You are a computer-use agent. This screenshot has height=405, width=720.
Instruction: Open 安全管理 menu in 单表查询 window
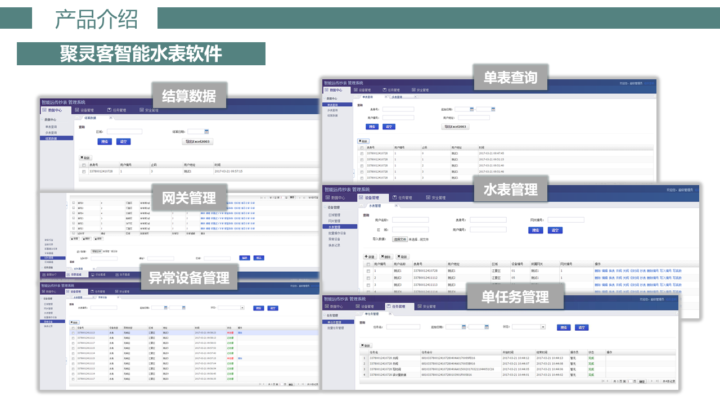[420, 90]
